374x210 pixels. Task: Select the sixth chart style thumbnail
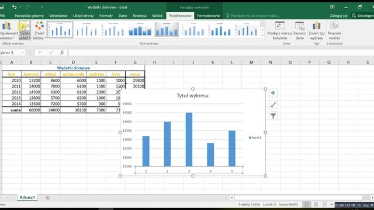click(x=193, y=30)
